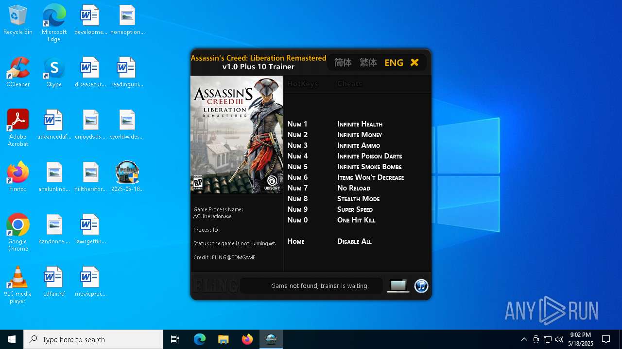Click the ACLiberation.exe process name text

[212, 216]
